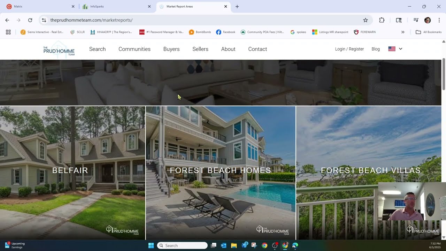The width and height of the screenshot is (446, 251).
Task: Open the Sellers menu item
Action: pos(200,49)
